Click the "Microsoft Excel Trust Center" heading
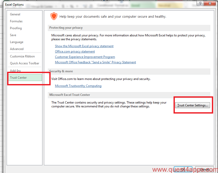Viewport: 218px width, 173px height. (x=70, y=95)
